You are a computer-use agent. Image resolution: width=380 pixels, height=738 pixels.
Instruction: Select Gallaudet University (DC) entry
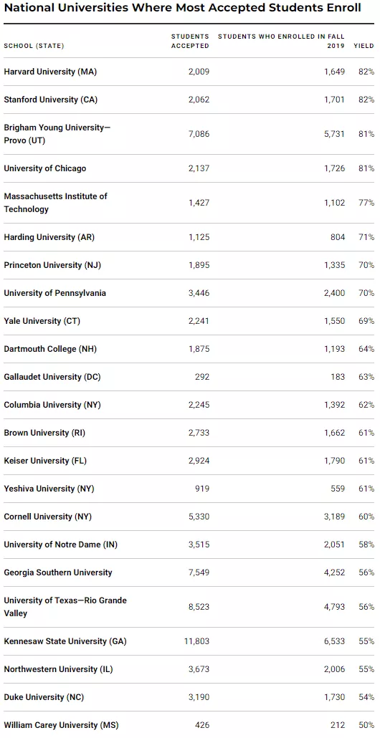click(52, 377)
